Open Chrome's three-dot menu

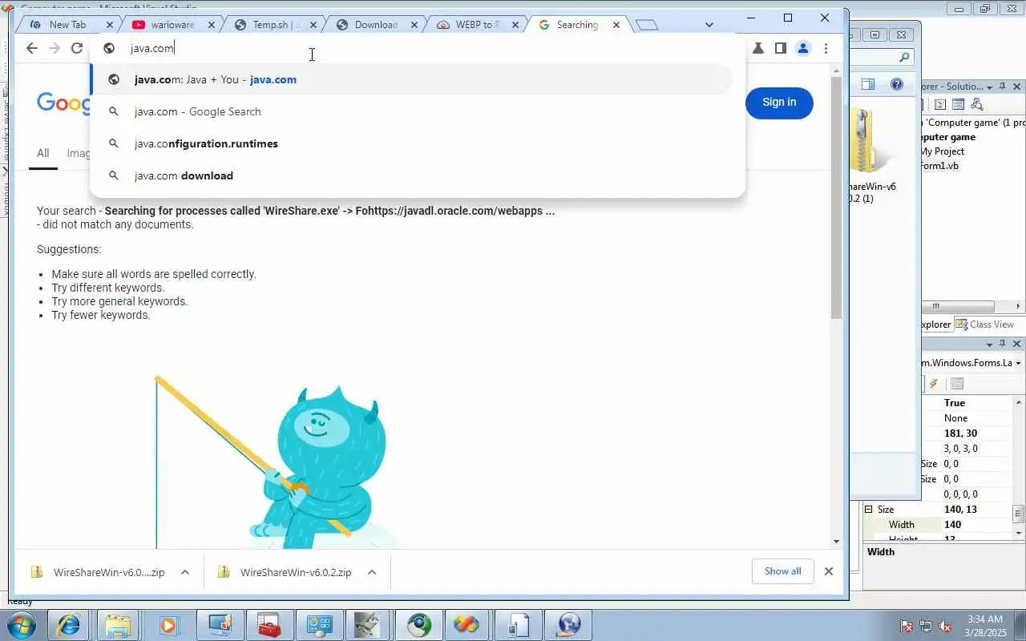[826, 48]
